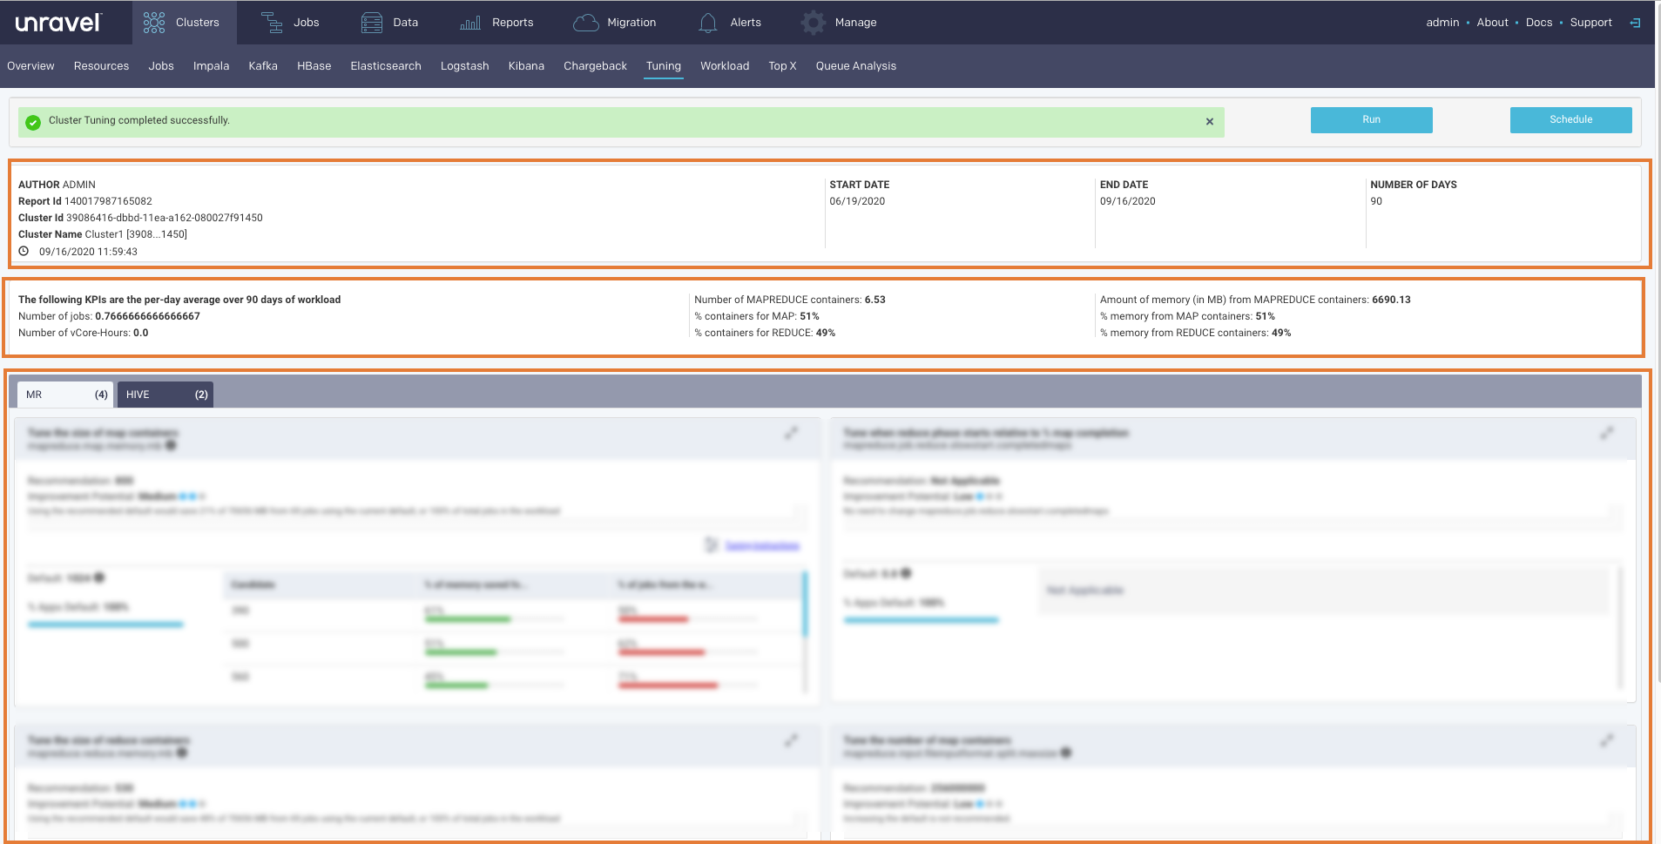Click the end date 09/16/2020
Viewport: 1661px width, 844px height.
point(1127,201)
